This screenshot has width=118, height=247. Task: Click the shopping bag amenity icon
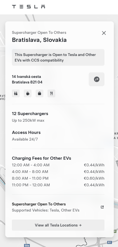pyautogui.click(x=40, y=94)
